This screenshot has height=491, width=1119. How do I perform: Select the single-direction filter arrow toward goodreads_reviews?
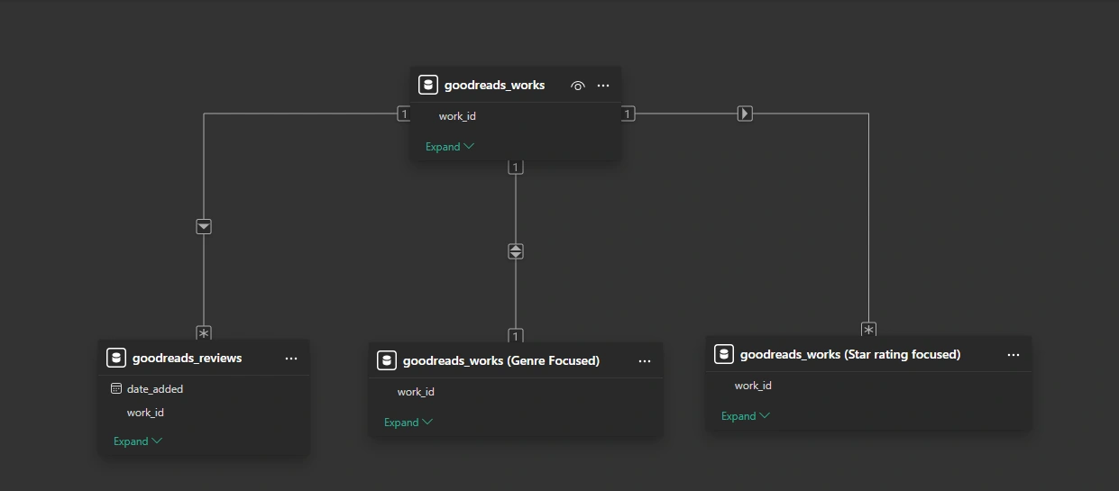coord(204,227)
